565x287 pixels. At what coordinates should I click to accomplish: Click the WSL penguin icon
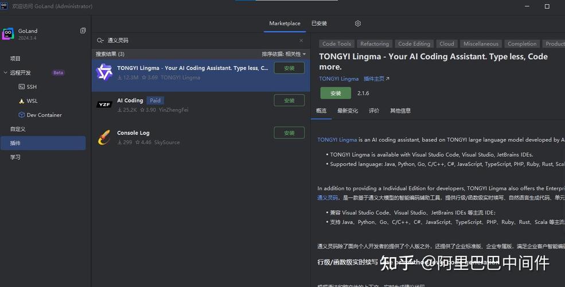click(22, 101)
